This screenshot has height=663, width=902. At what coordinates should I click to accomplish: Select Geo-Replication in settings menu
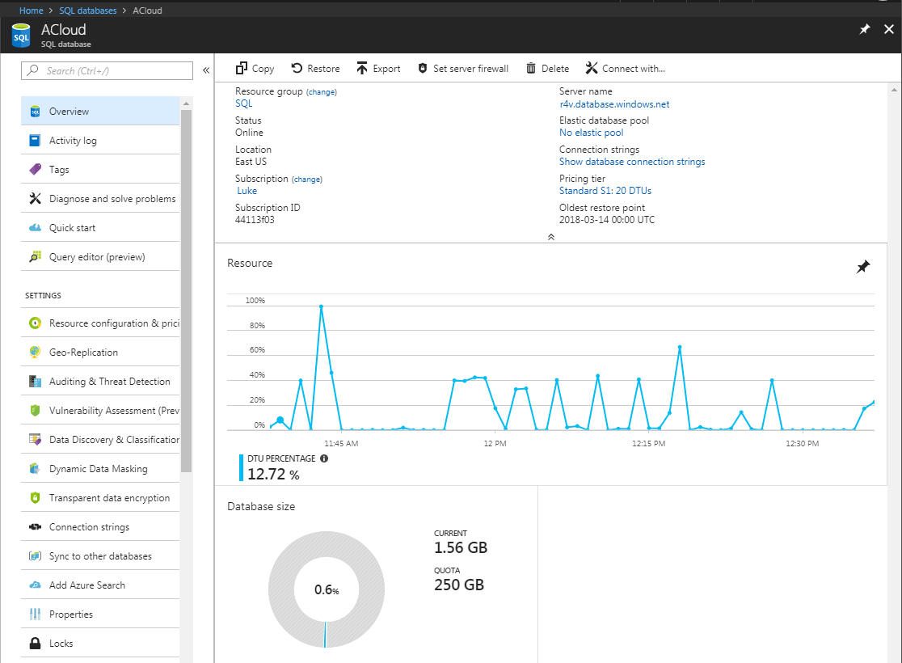100,352
